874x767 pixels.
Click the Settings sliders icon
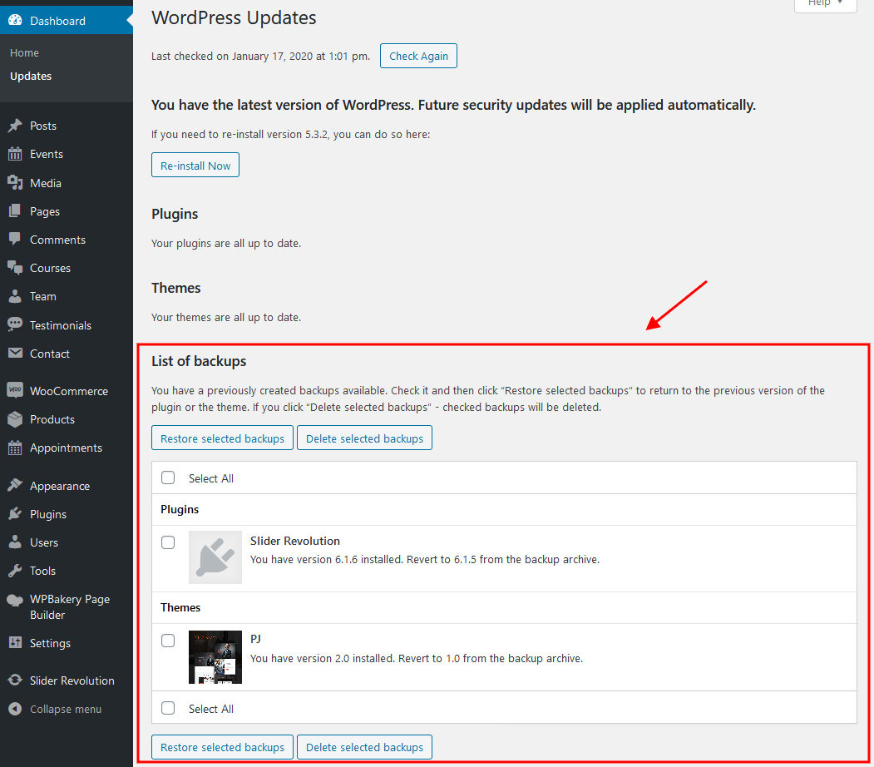15,643
